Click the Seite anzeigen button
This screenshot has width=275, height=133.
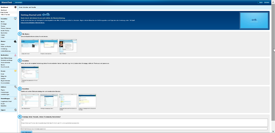point(18,2)
